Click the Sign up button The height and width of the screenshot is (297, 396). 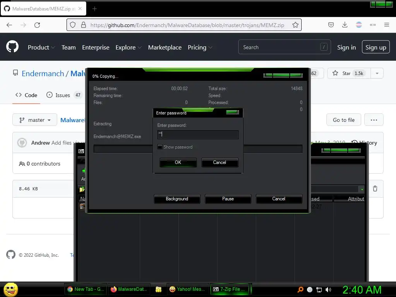(376, 47)
